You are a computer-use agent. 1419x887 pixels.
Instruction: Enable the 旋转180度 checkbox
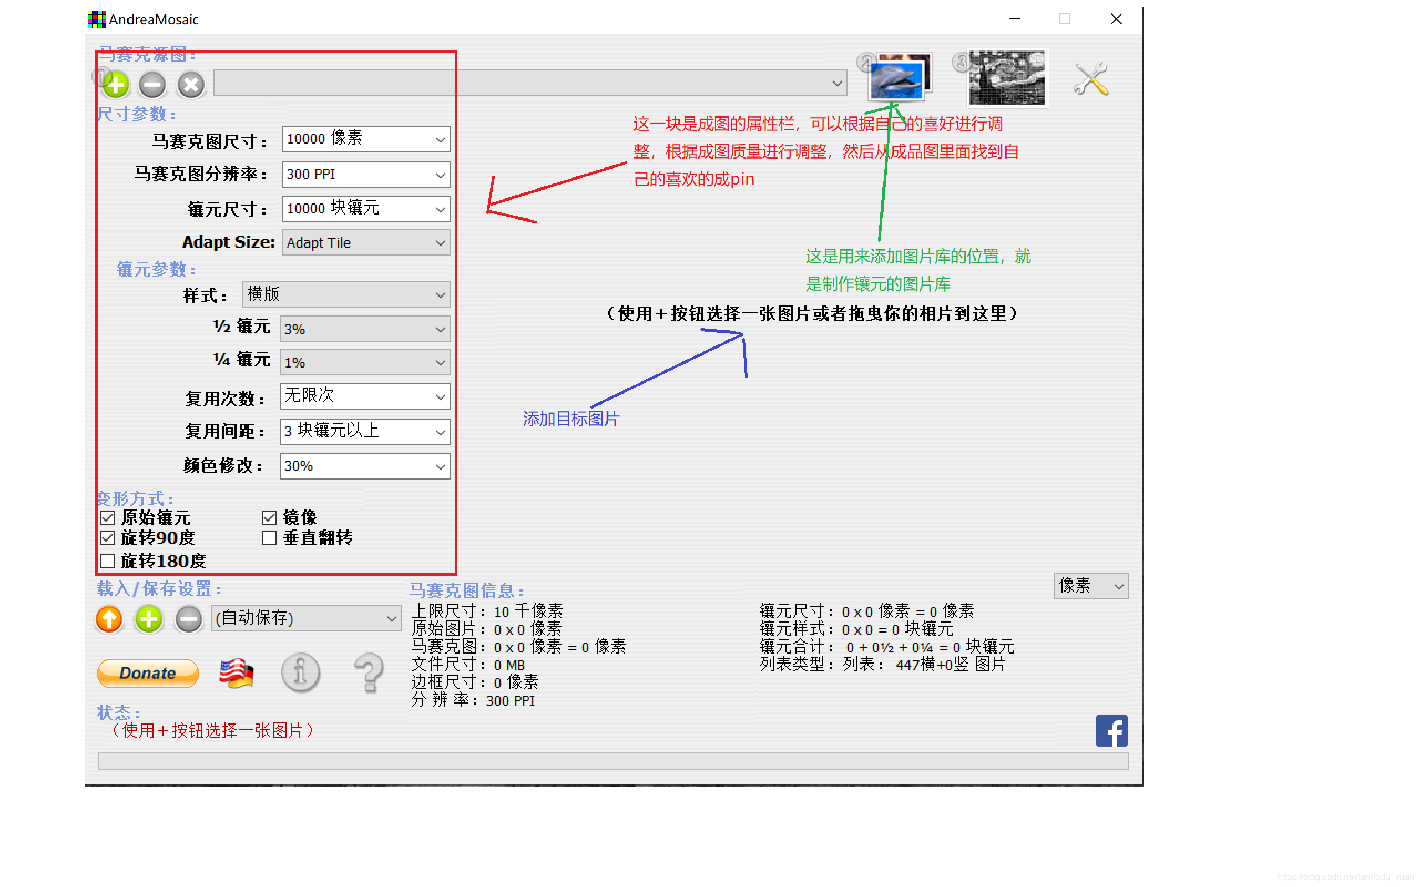click(x=108, y=561)
